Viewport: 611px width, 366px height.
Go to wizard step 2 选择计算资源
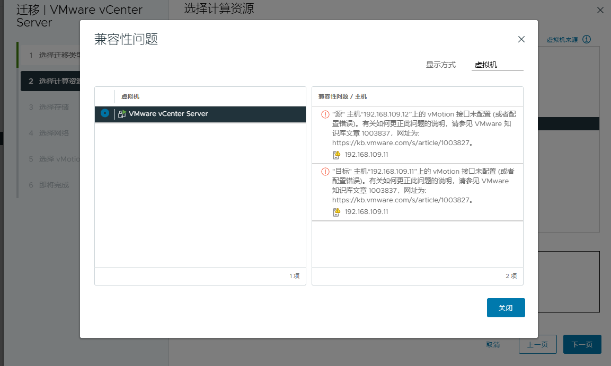coord(50,81)
